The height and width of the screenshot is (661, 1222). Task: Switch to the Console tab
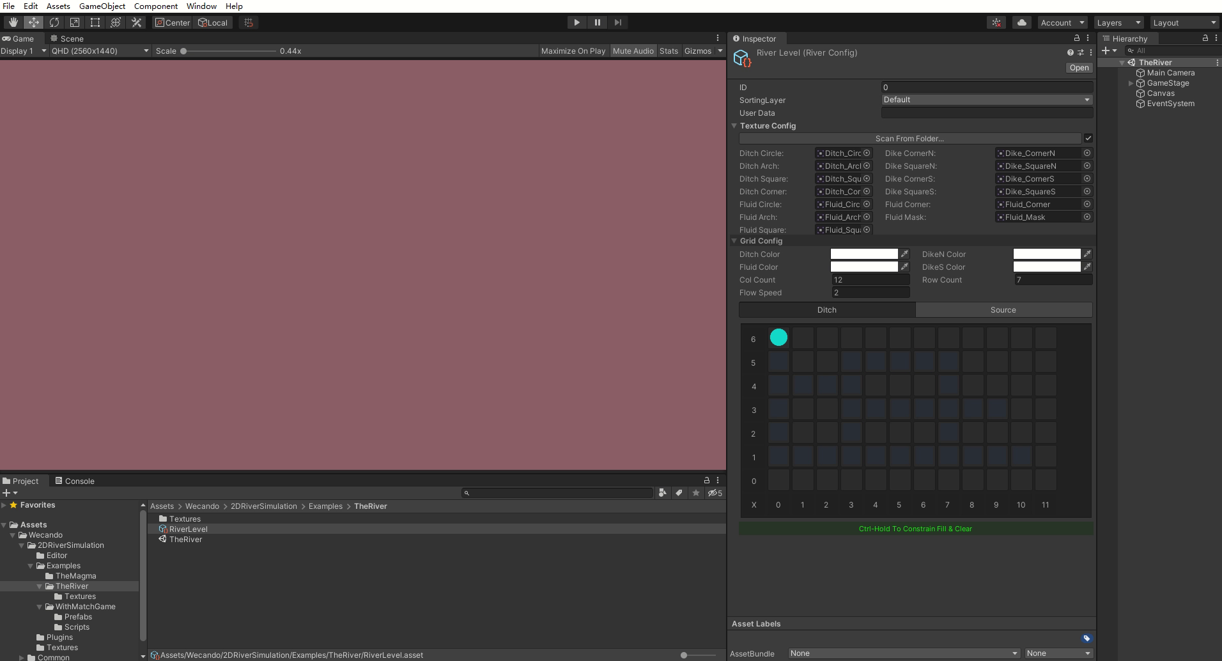pyautogui.click(x=75, y=481)
